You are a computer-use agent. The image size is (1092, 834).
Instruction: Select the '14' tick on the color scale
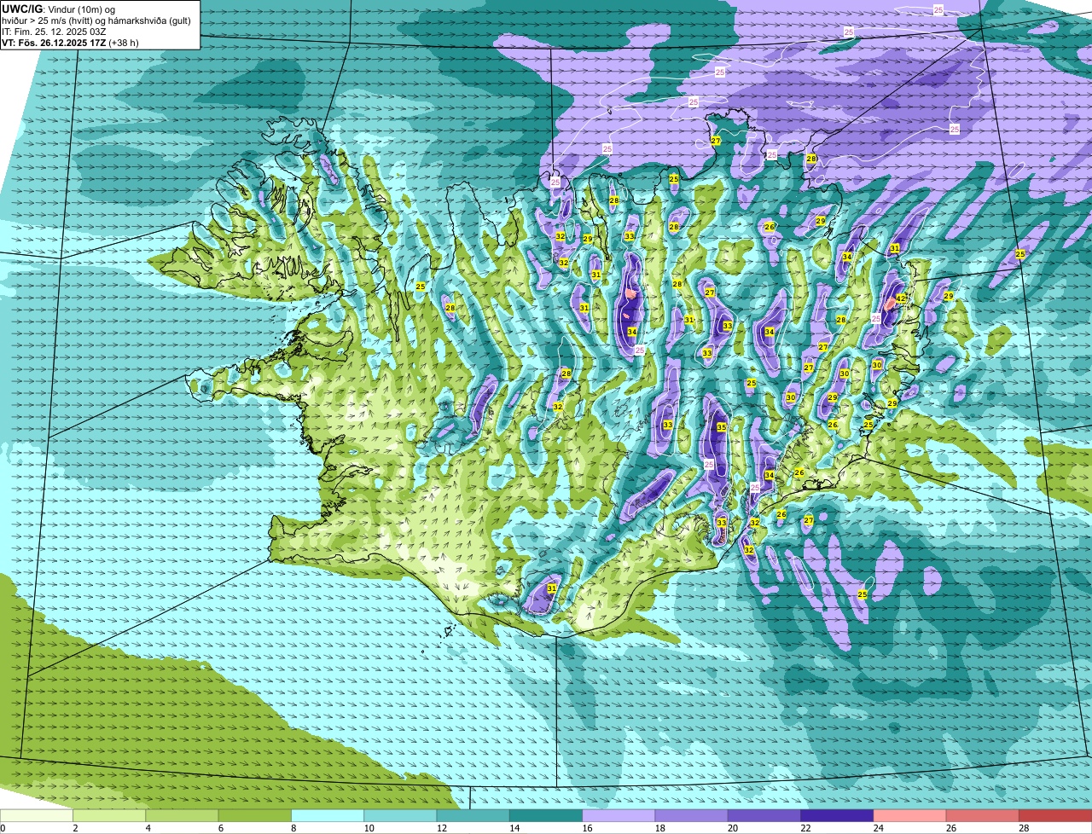pyautogui.click(x=514, y=828)
